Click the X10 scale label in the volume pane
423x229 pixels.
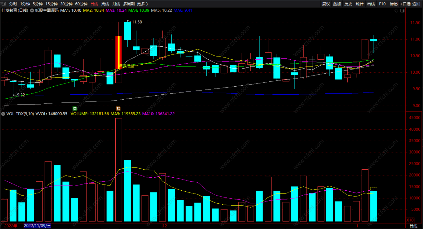tap(410, 220)
